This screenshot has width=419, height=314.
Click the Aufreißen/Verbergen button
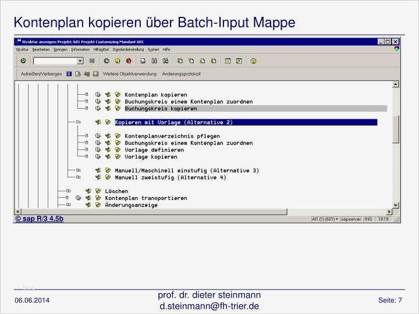click(x=41, y=74)
